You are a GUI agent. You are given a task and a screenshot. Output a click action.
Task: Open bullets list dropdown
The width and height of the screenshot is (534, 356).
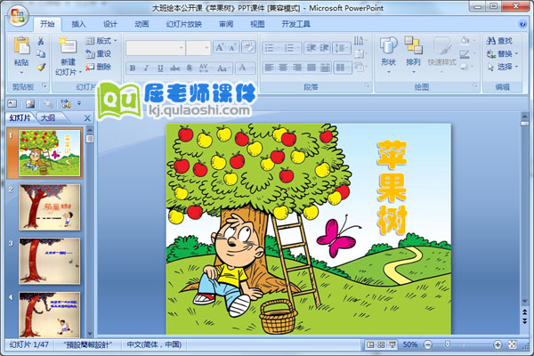278,48
